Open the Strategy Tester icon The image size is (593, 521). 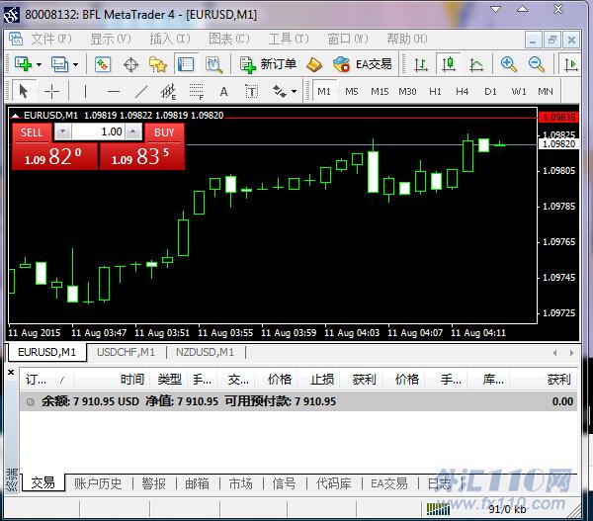pyautogui.click(x=213, y=64)
